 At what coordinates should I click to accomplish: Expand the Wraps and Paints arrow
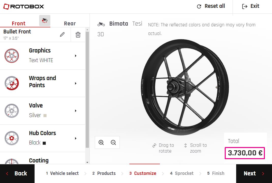(76, 83)
